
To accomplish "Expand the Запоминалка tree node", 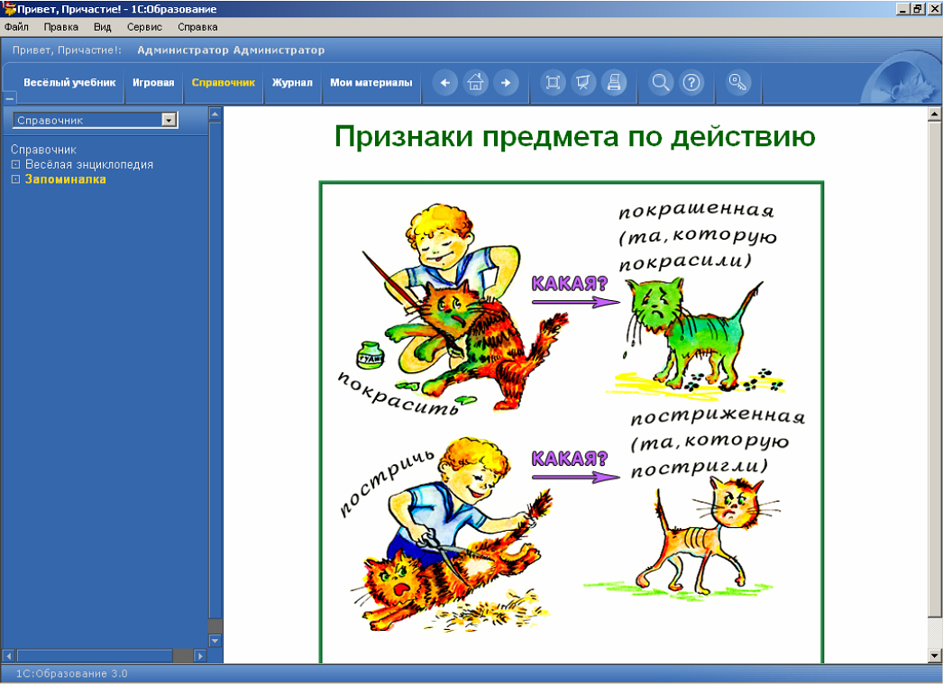I will coord(15,179).
